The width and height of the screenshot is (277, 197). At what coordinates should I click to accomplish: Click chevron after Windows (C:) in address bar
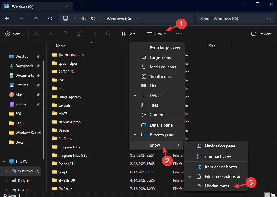click(137, 19)
